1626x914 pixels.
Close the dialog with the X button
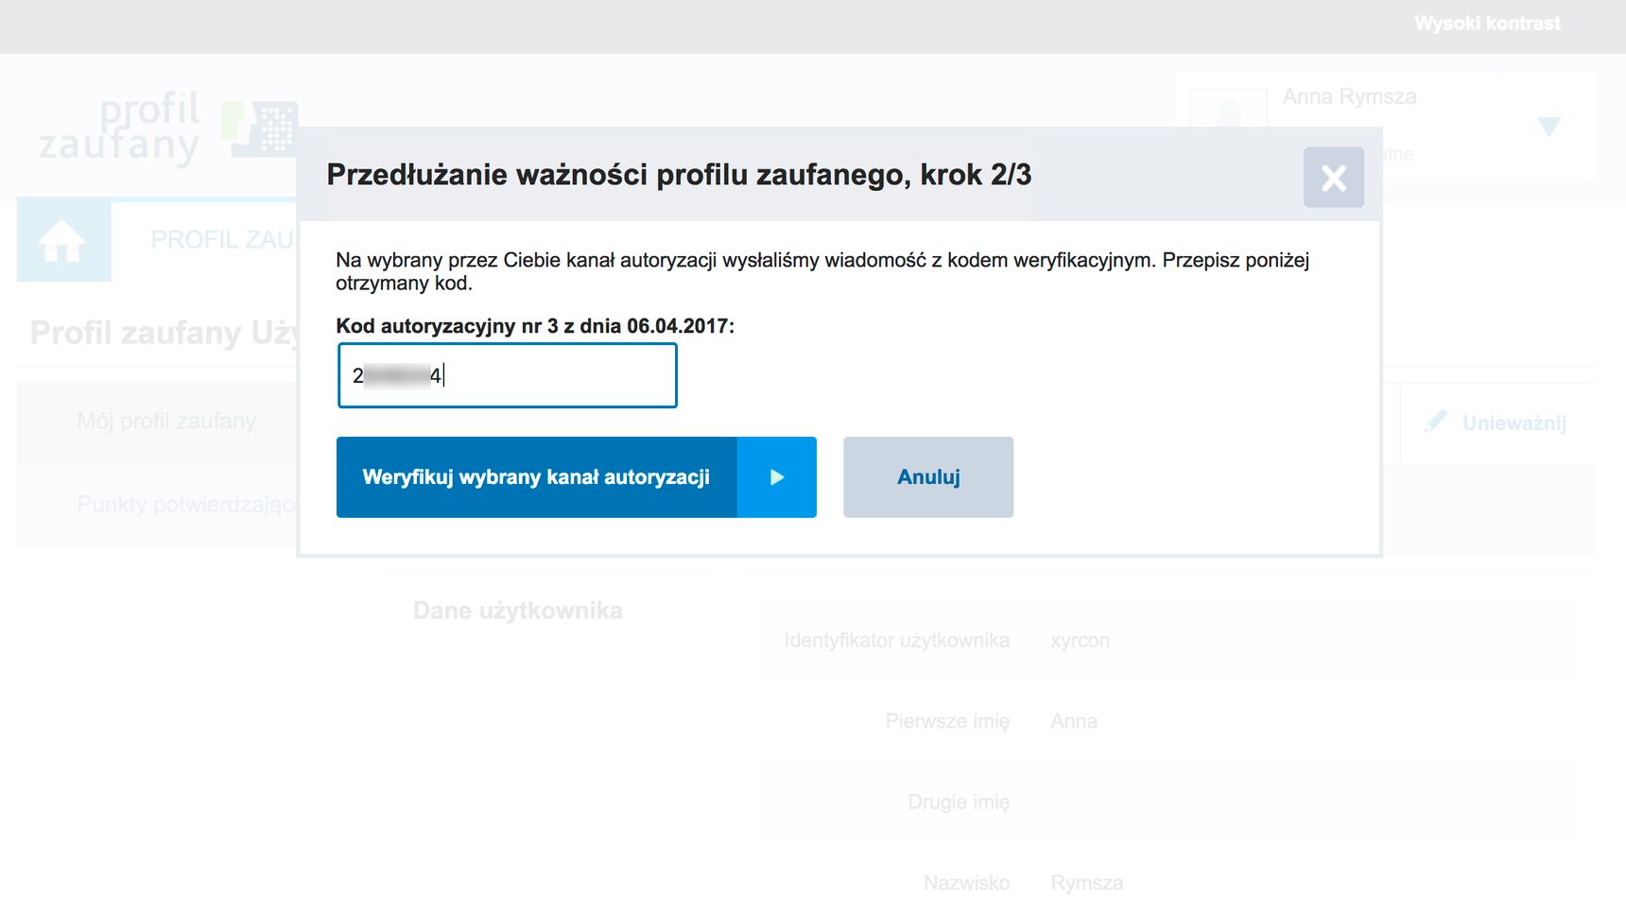pyautogui.click(x=1333, y=177)
